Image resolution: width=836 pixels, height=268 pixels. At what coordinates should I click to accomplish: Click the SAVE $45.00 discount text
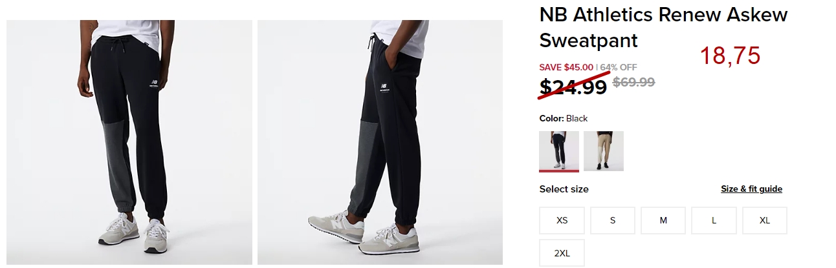click(x=566, y=67)
